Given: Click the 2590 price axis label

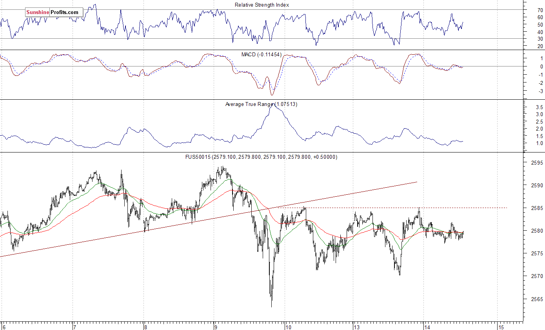Looking at the screenshot, I should [x=537, y=185].
